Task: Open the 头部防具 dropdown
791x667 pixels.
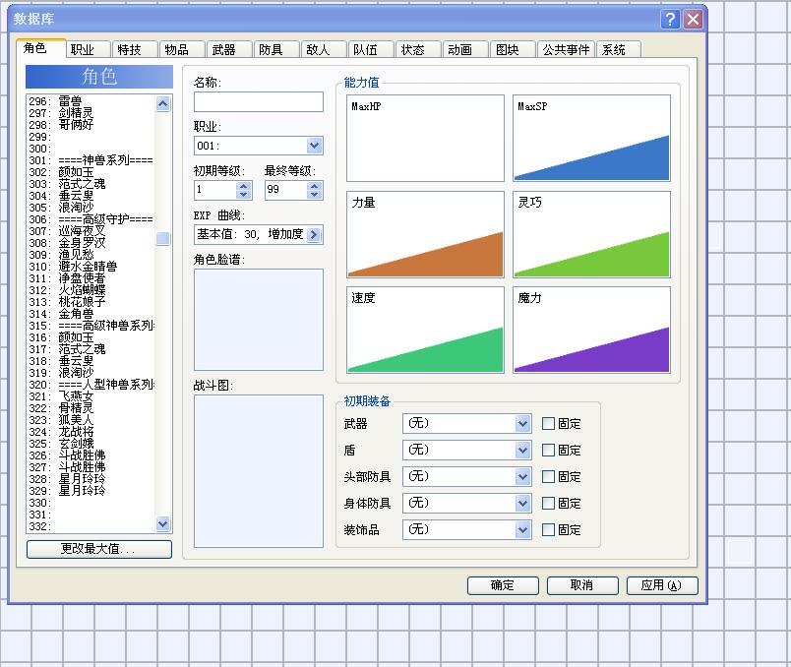Action: coord(522,477)
